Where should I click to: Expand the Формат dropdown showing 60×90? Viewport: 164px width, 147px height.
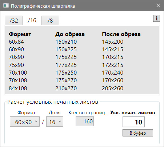pyautogui.click(x=25, y=122)
